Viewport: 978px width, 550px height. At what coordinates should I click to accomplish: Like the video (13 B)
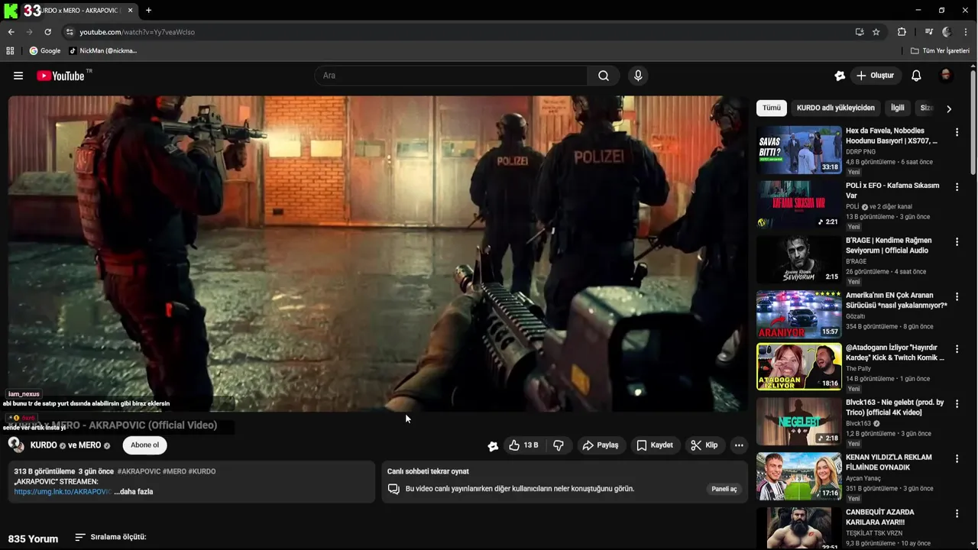523,445
